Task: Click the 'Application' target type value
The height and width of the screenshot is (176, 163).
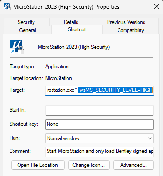Action: [57, 67]
